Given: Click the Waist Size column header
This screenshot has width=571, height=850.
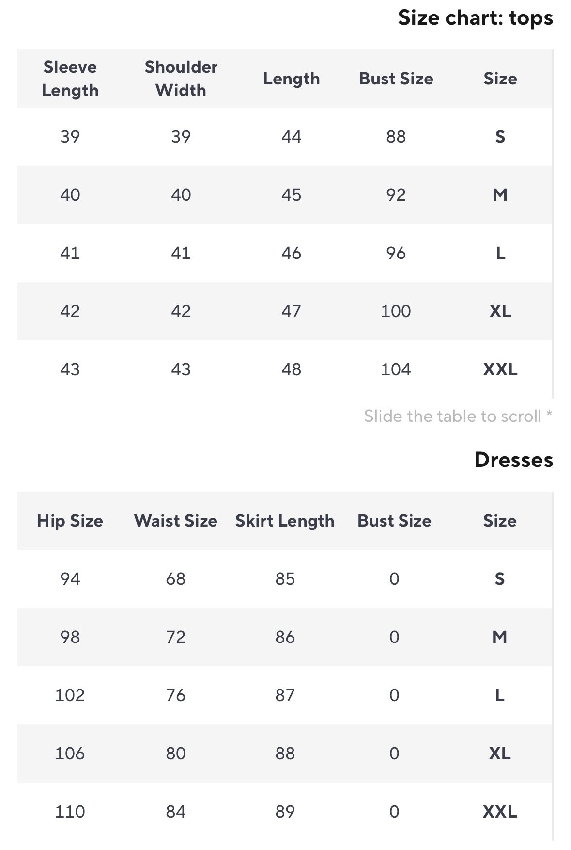Looking at the screenshot, I should tap(175, 521).
